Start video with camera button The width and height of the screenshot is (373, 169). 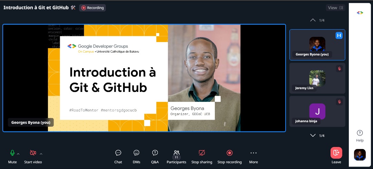point(33,157)
